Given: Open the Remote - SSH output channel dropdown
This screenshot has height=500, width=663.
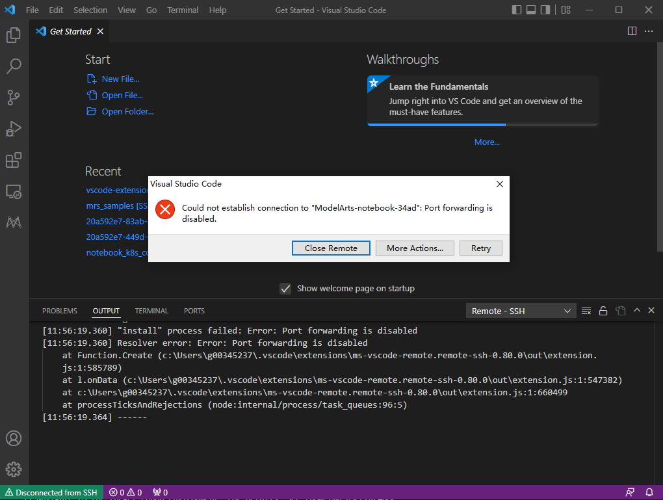Looking at the screenshot, I should tap(521, 311).
